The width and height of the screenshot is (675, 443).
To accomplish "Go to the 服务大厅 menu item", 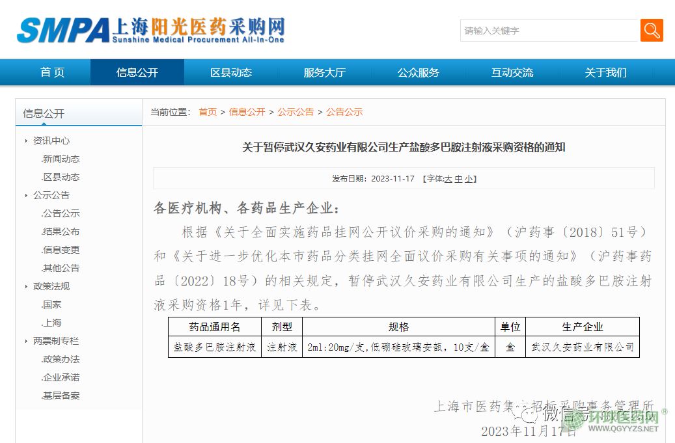I will [324, 72].
